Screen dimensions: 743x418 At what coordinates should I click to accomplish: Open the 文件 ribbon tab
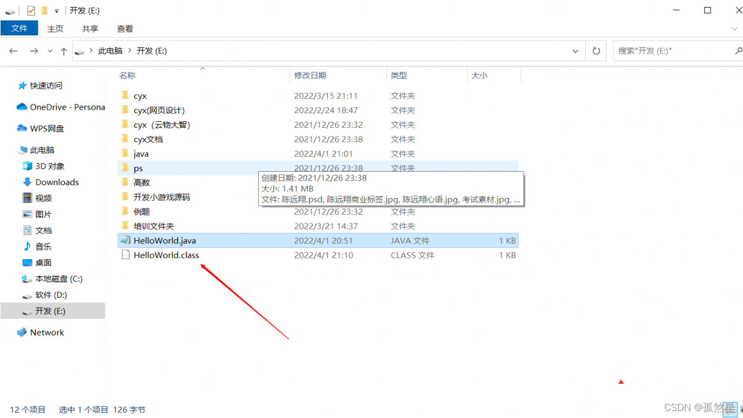pyautogui.click(x=19, y=28)
